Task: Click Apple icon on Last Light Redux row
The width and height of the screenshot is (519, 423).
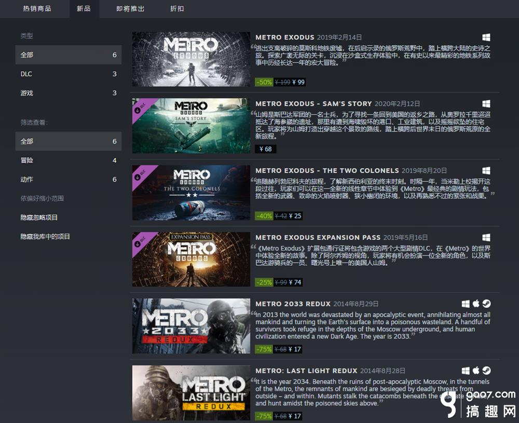Action: point(476,371)
